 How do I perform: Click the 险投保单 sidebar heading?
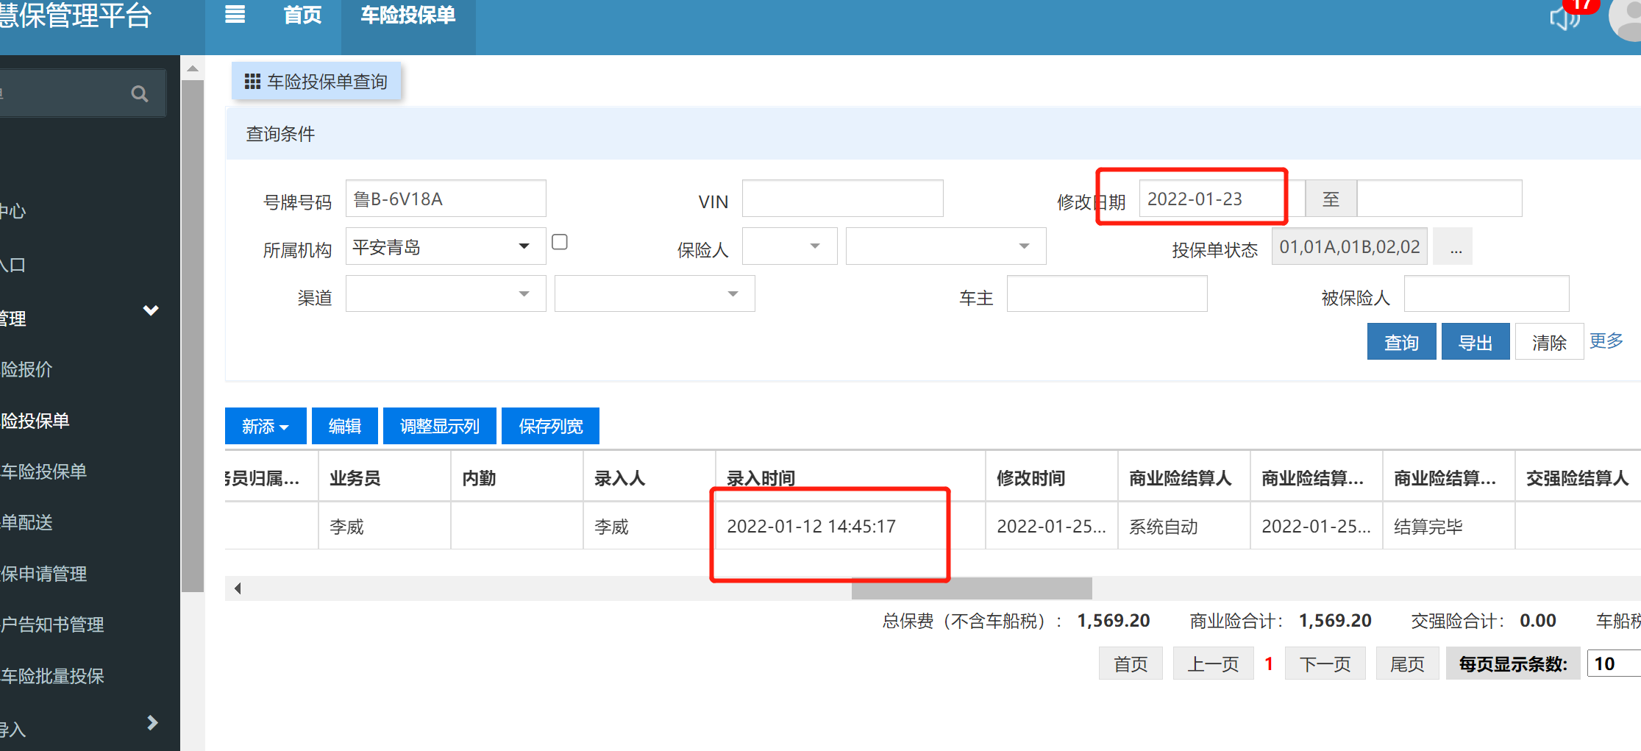coord(35,420)
